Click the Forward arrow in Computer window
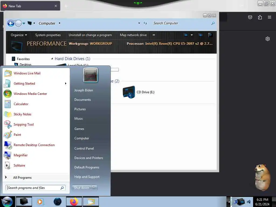 pos(18,23)
